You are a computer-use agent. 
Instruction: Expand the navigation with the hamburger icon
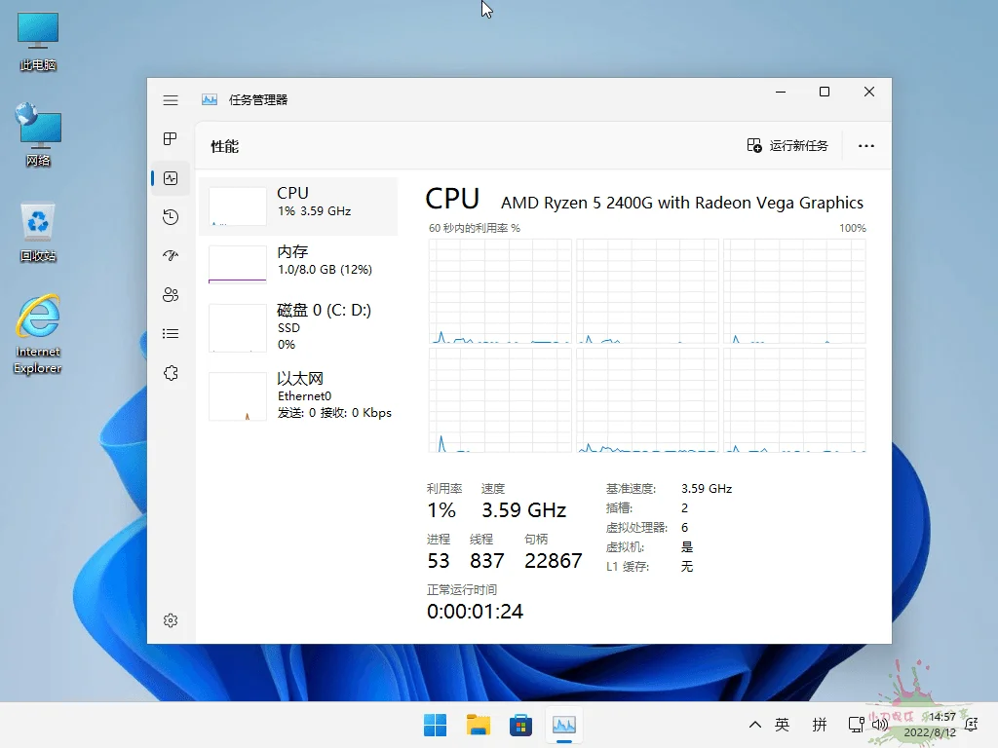171,99
